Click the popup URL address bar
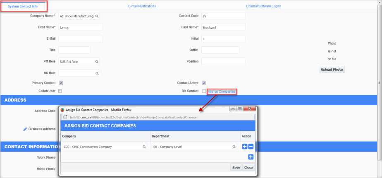 tap(158, 117)
